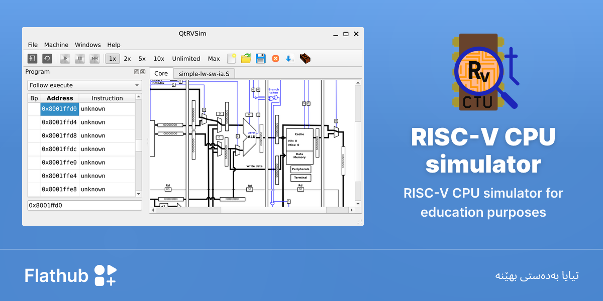603x301 pixels.
Task: Select Max speed
Action: pyautogui.click(x=214, y=59)
